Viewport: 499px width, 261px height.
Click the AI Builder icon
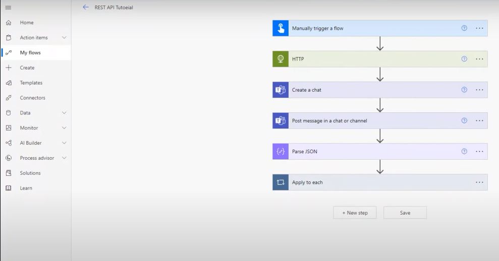tap(9, 143)
